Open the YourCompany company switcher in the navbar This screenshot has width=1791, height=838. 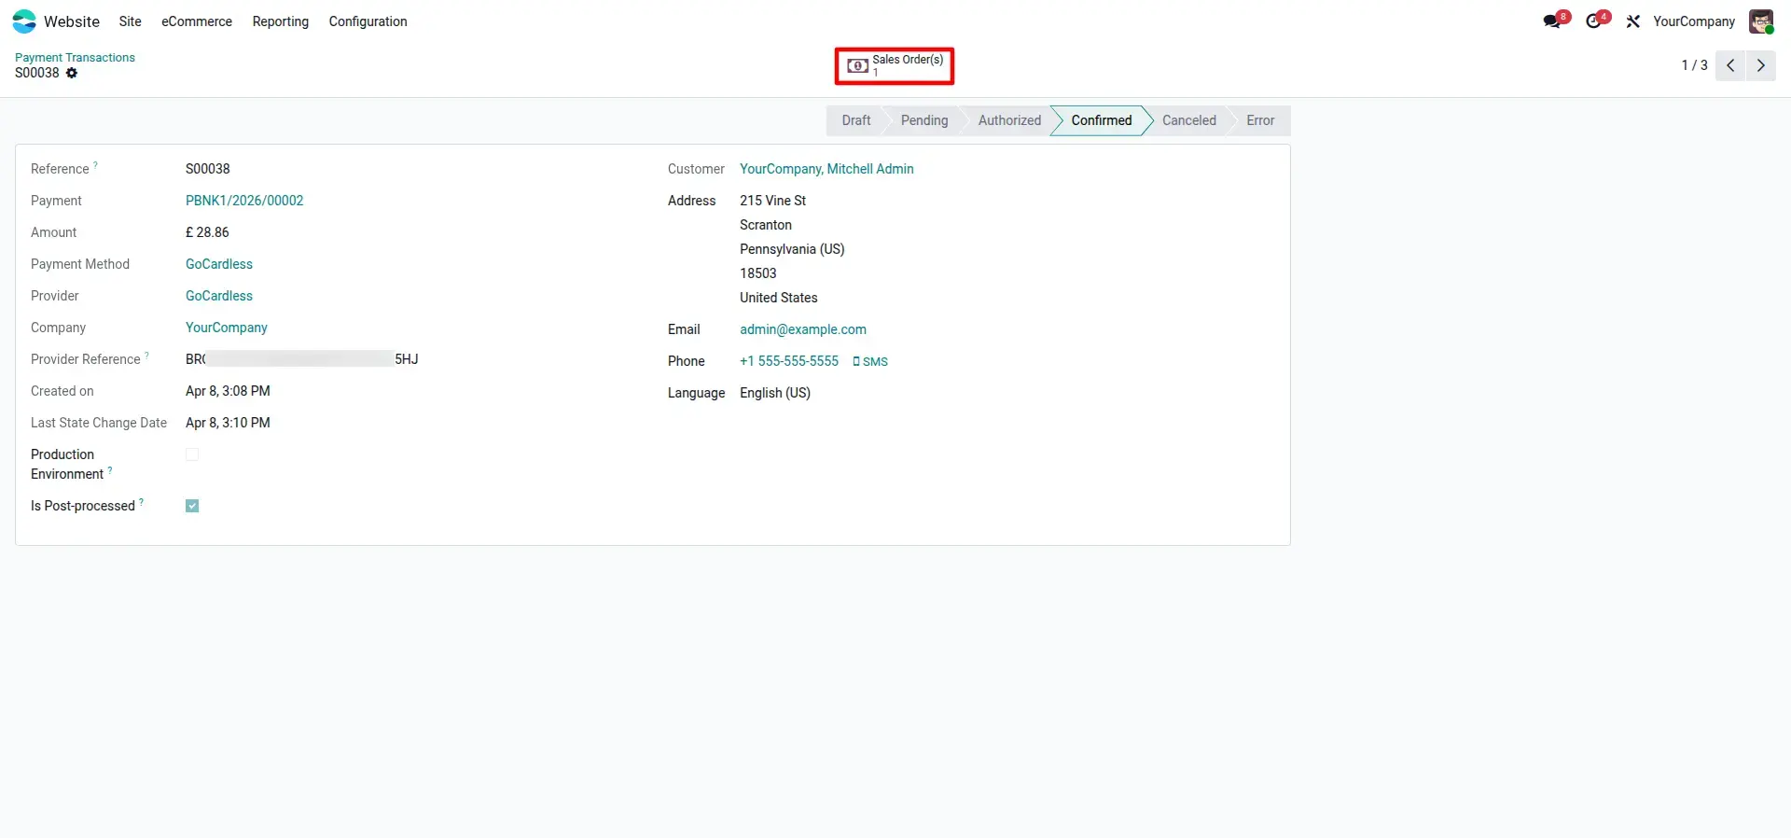click(1694, 21)
